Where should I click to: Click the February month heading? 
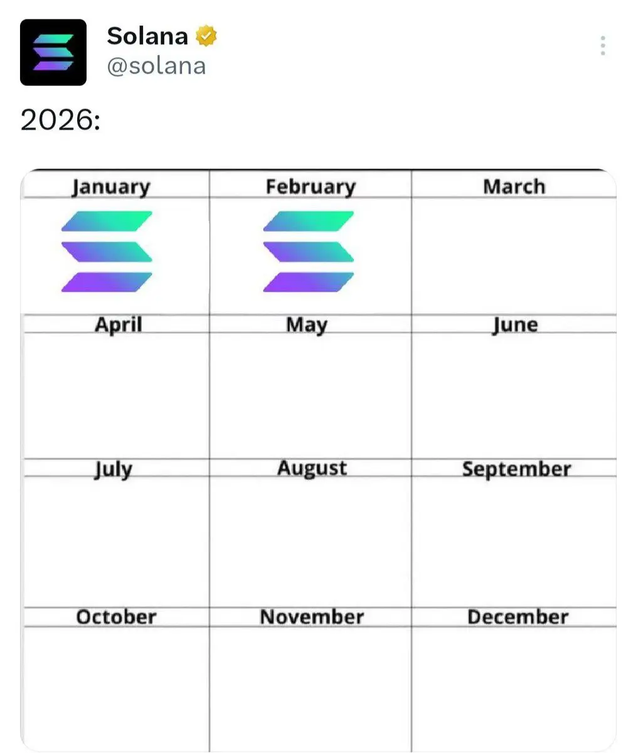tap(310, 187)
